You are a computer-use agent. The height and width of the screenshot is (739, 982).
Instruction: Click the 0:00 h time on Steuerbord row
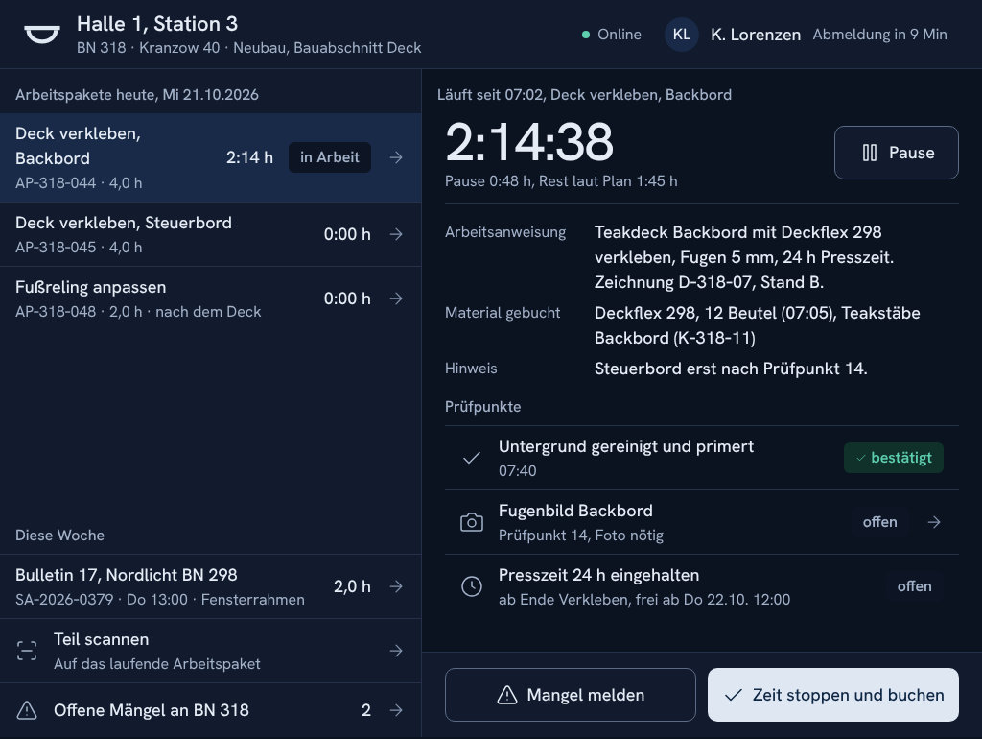347,234
